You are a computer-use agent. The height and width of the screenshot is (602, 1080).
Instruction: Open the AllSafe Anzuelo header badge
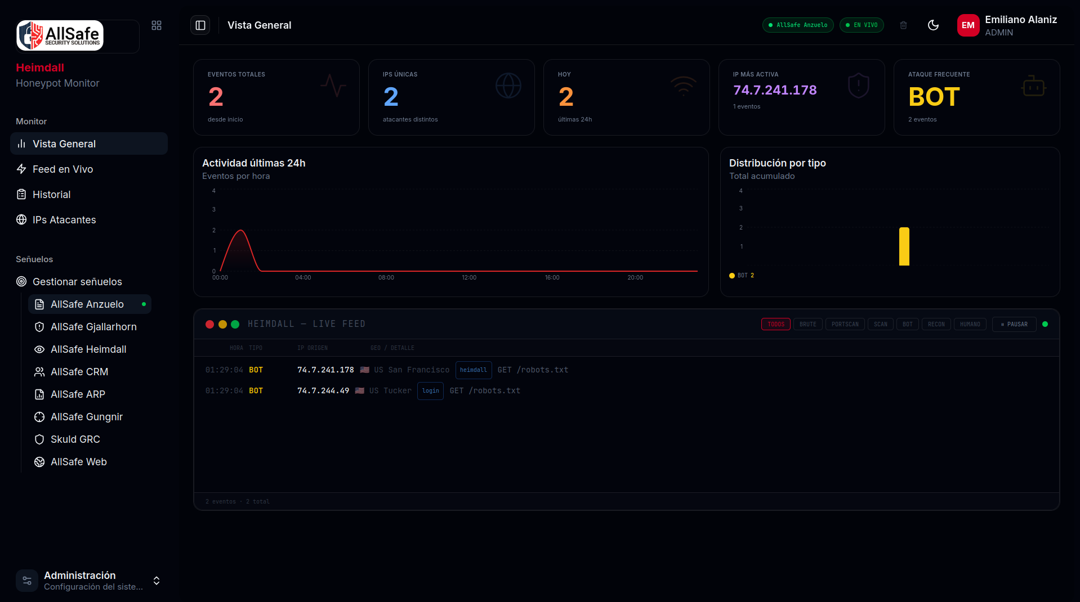point(798,25)
